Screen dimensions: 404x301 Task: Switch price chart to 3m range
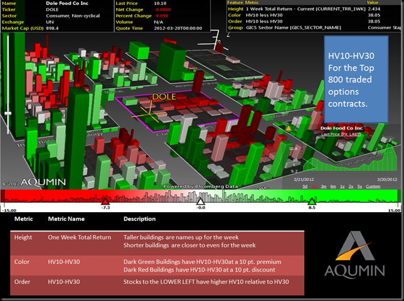324,186
